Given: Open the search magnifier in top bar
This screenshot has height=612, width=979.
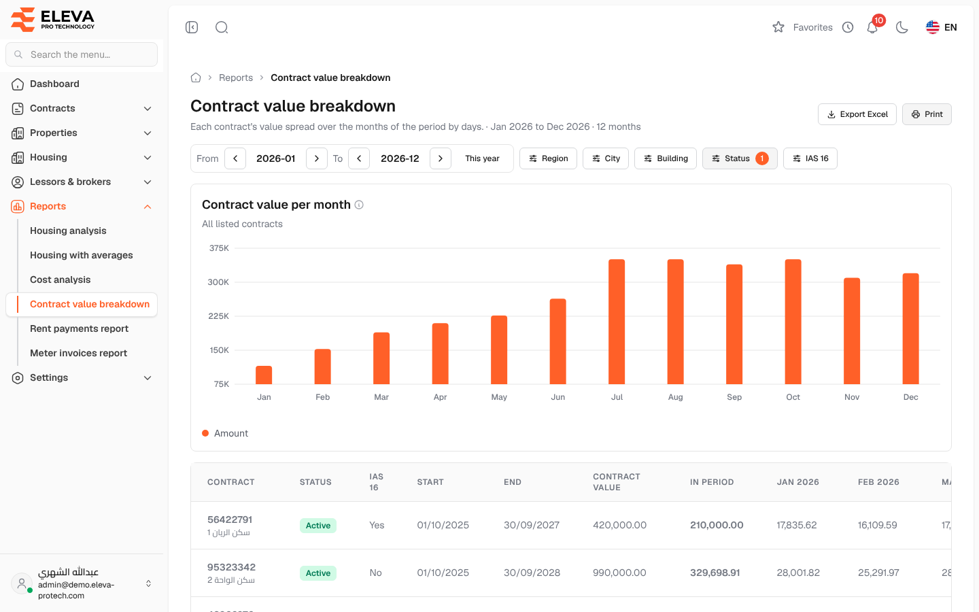Looking at the screenshot, I should click(222, 27).
